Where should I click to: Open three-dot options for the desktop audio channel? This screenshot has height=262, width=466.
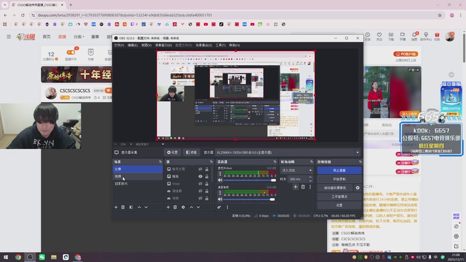pyautogui.click(x=220, y=193)
